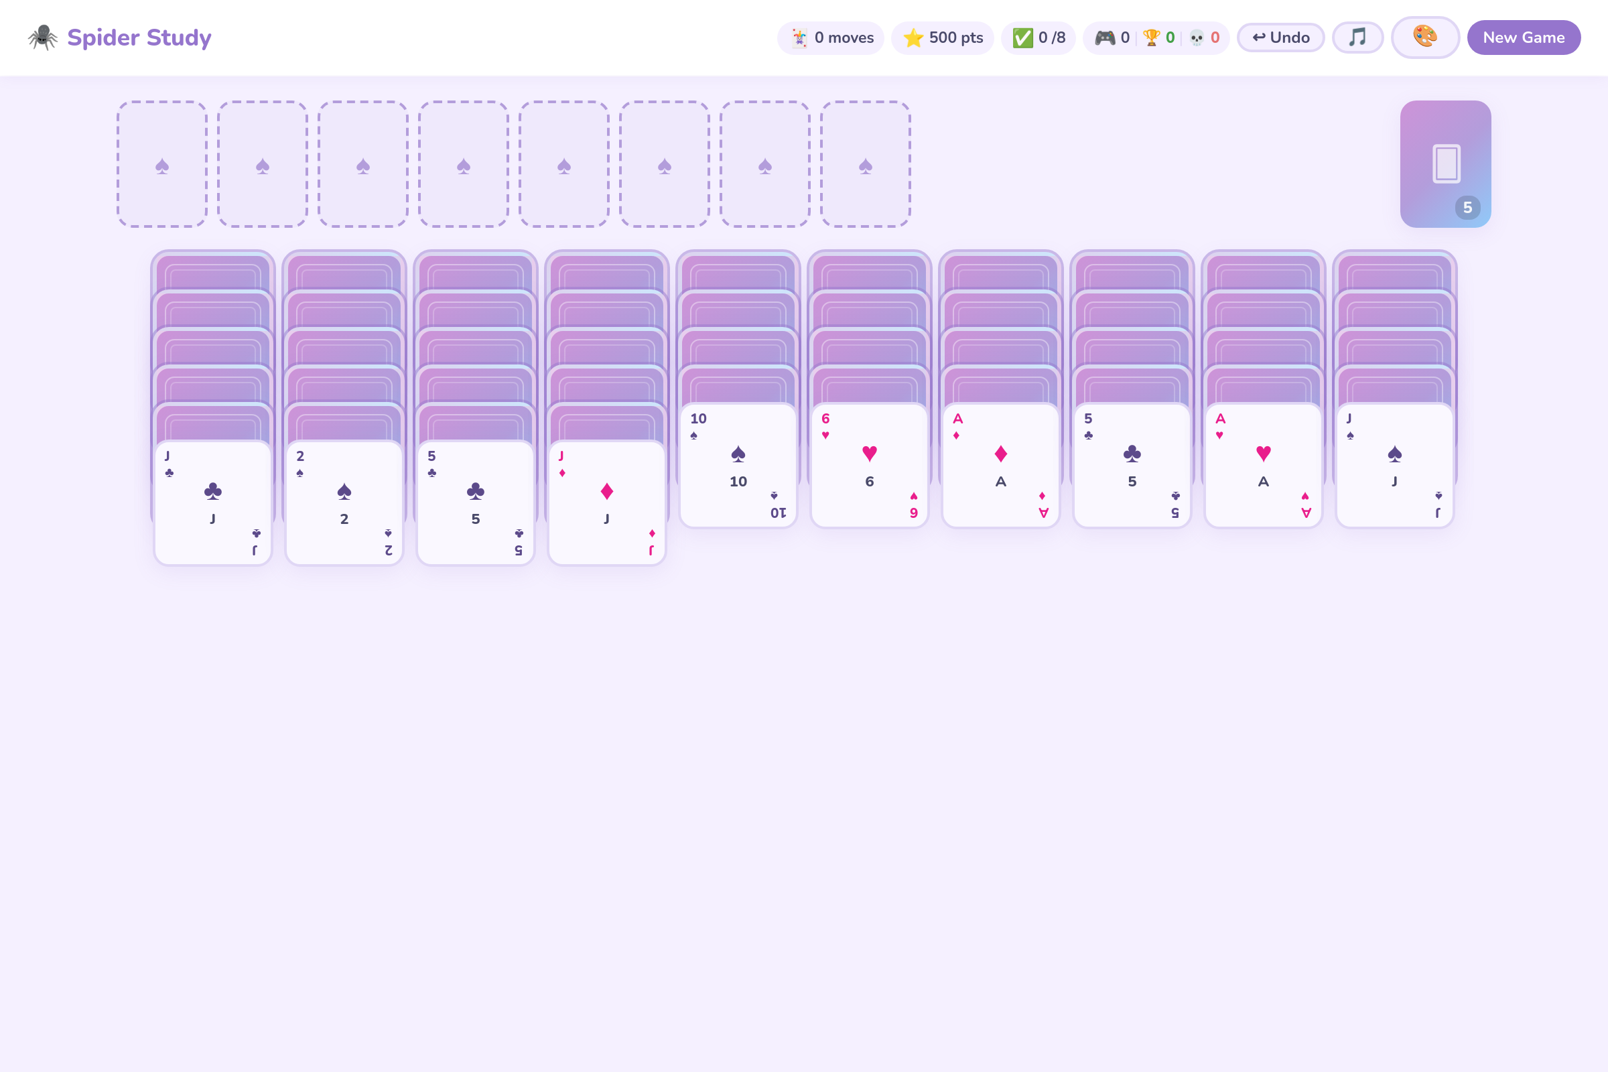Undo the last move
1608x1072 pixels.
[x=1280, y=38]
